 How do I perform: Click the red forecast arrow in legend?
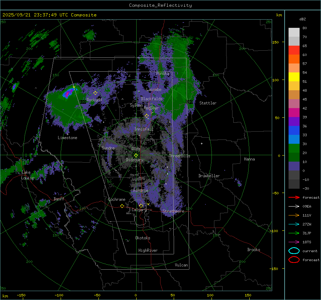pos(294,197)
